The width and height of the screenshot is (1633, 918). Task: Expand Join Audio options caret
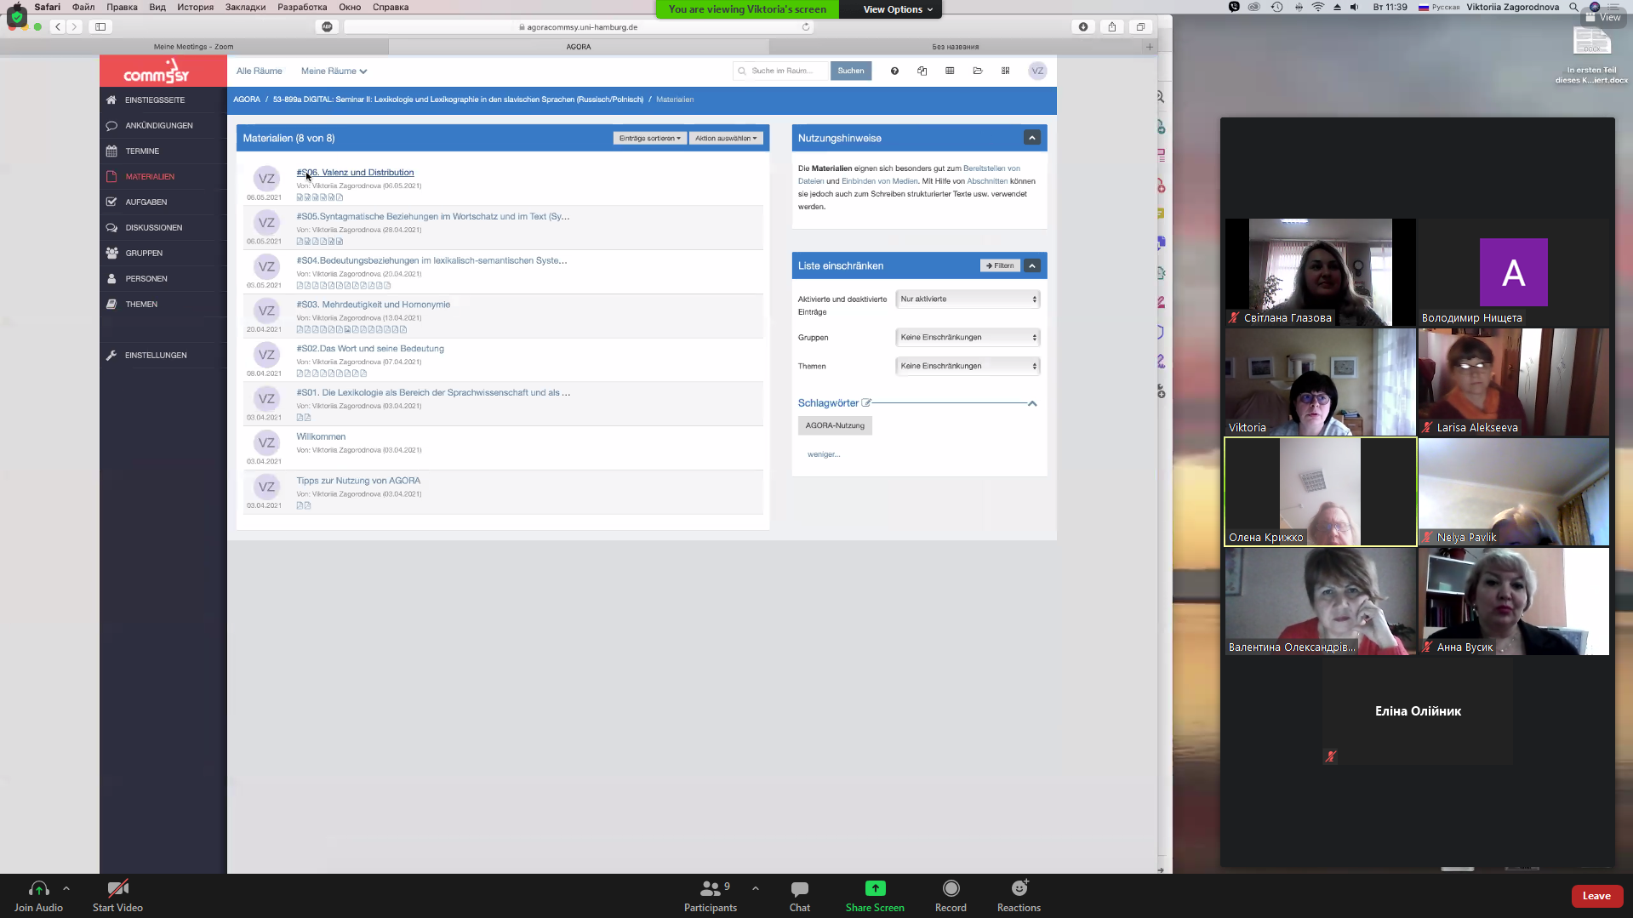[x=66, y=888]
